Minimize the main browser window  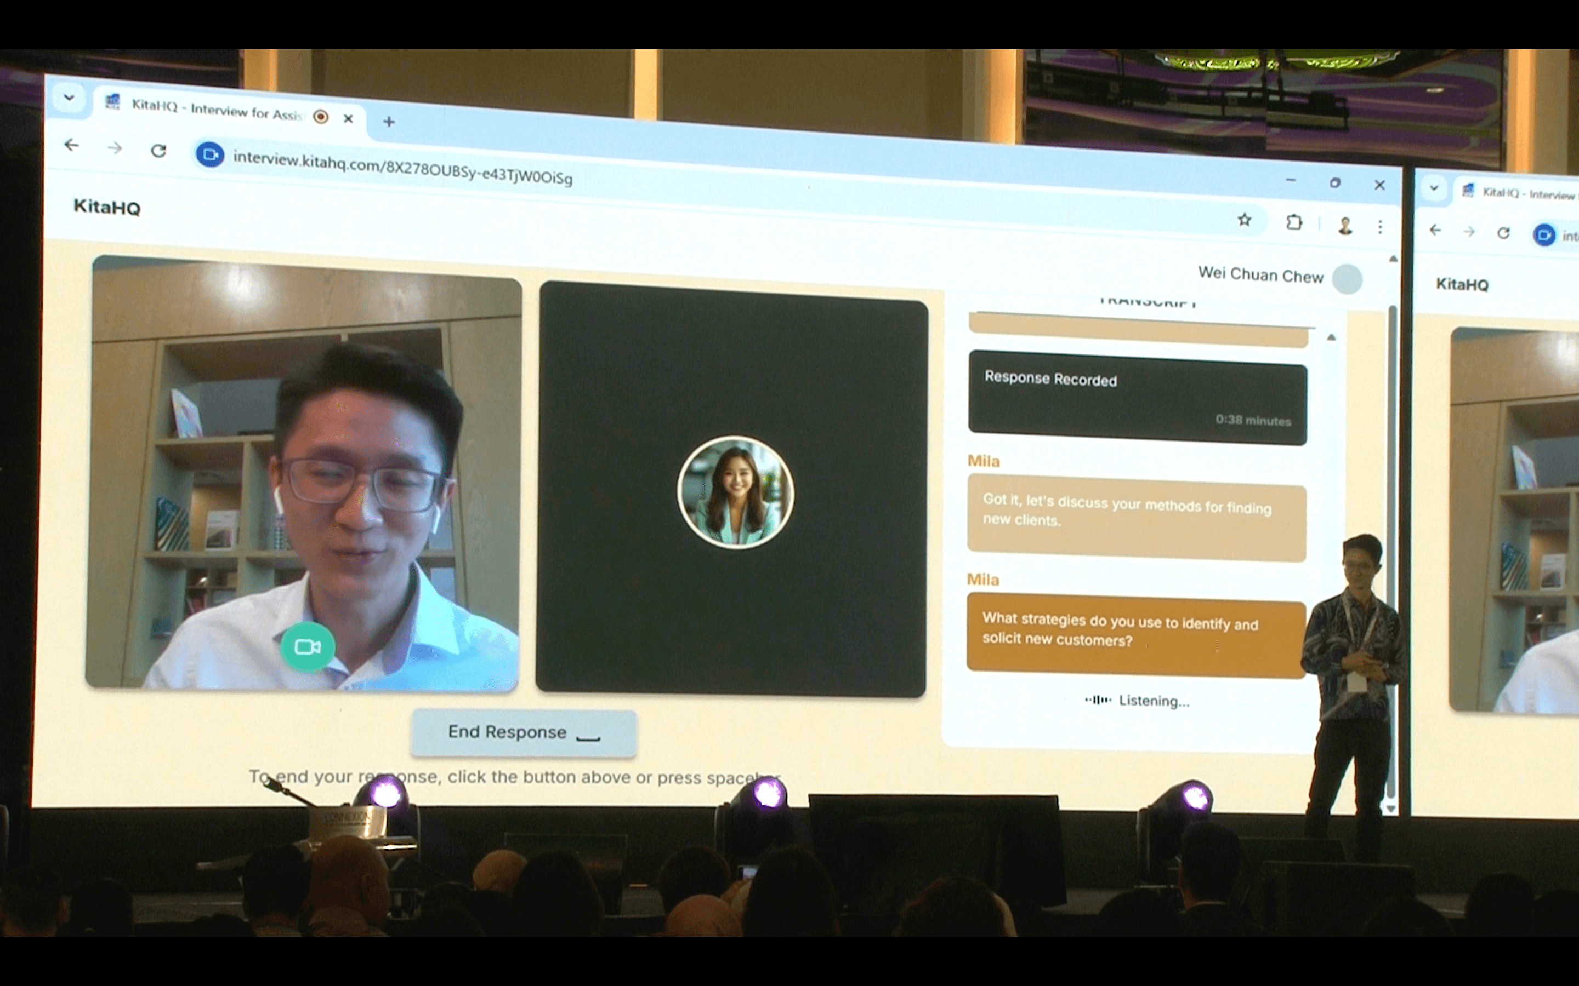[x=1291, y=180]
